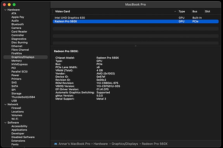Image resolution: width=223 pixels, height=148 pixels.
Task: Select FireWire in the sidebar
Action: click(x=17, y=53)
